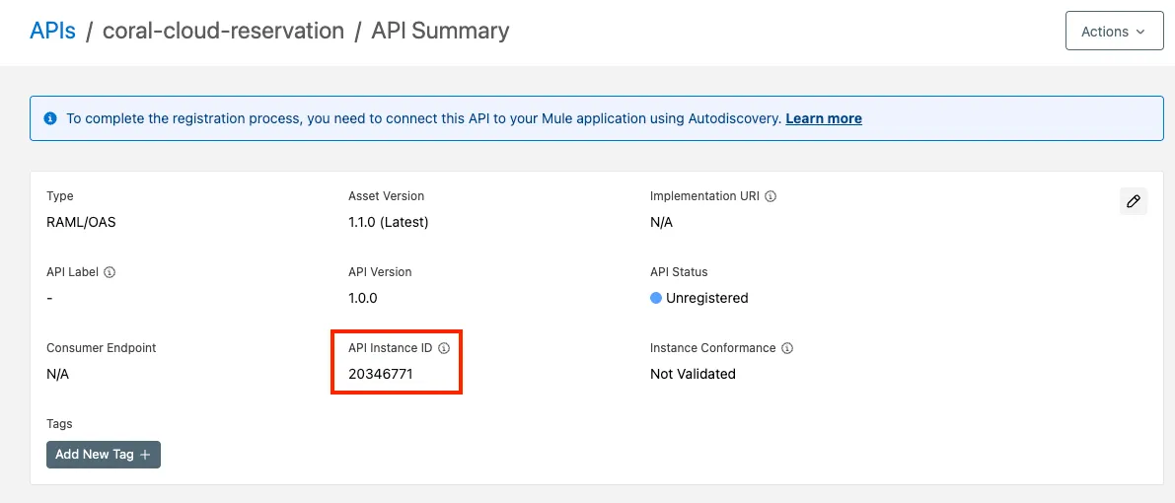Click the API Label info icon

coord(110,272)
